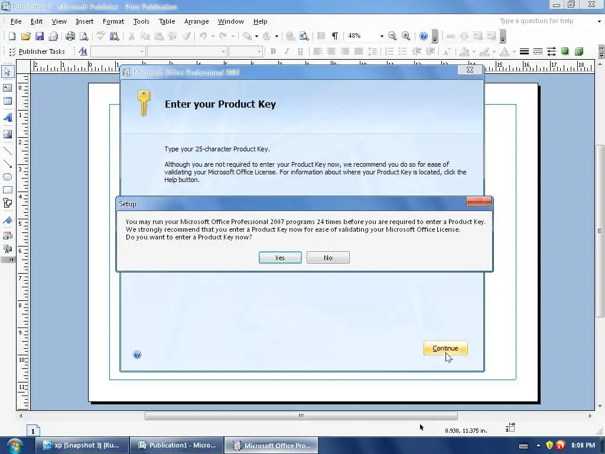The width and height of the screenshot is (605, 454).
Task: Toggle Align Text Left
Action: coord(317,51)
